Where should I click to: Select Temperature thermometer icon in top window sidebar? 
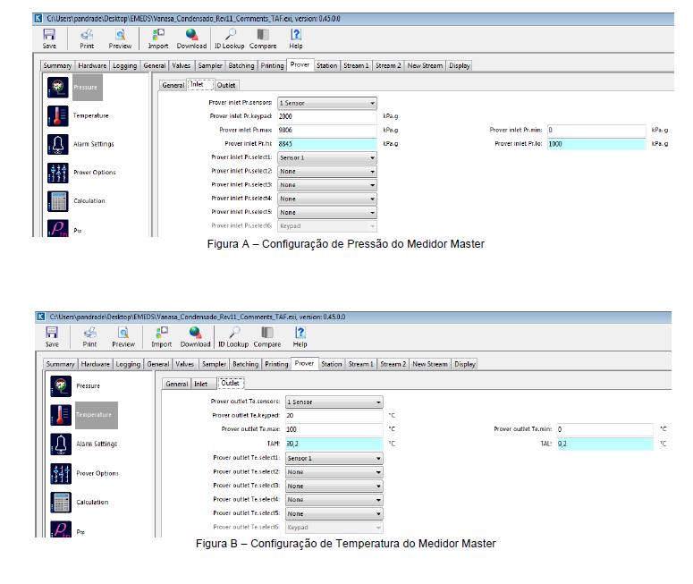click(58, 116)
